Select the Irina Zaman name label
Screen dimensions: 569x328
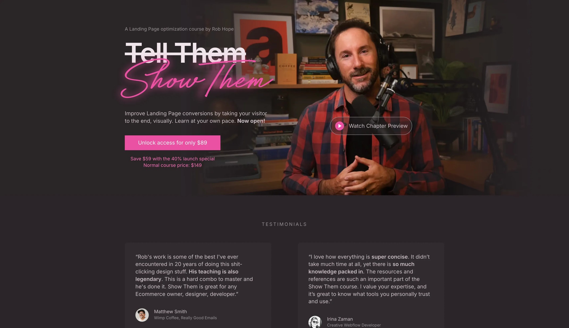tap(340, 319)
